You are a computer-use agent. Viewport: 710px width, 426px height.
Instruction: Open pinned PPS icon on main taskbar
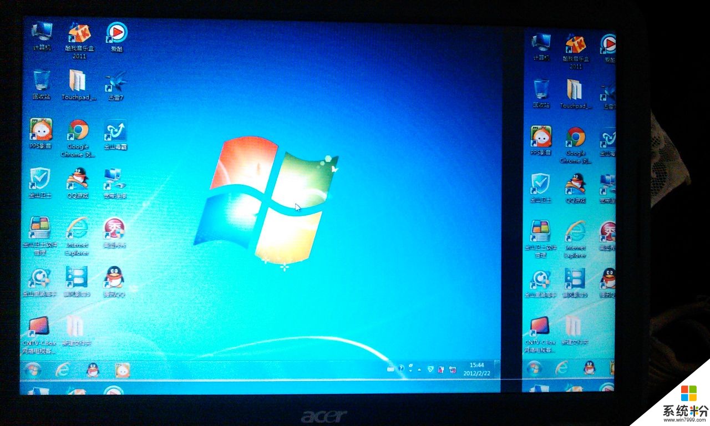(122, 370)
